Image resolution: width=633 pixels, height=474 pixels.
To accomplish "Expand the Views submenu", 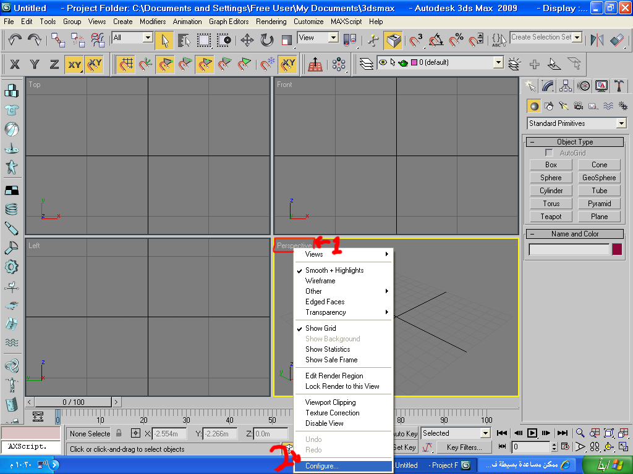I will tap(344, 254).
